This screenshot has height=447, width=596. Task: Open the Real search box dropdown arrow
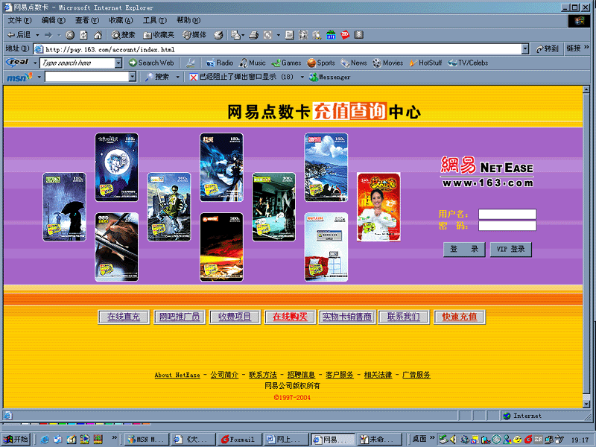point(118,63)
